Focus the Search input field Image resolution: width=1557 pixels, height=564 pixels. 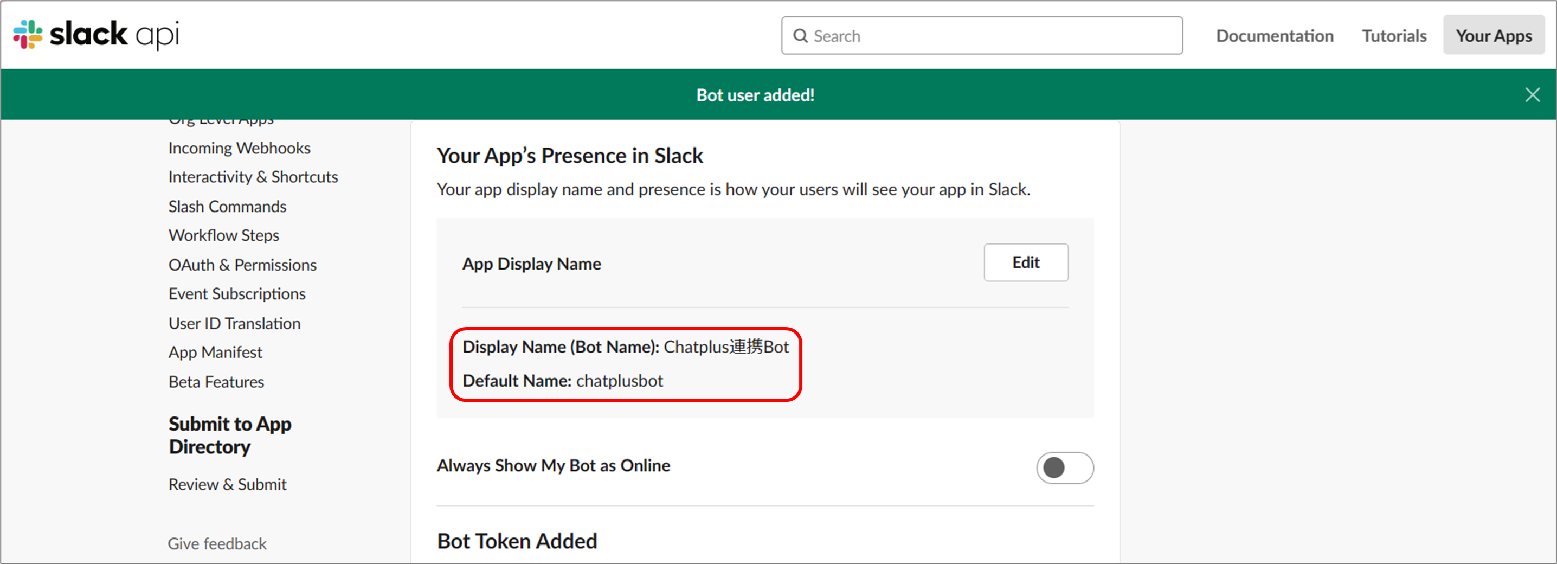pos(982,36)
